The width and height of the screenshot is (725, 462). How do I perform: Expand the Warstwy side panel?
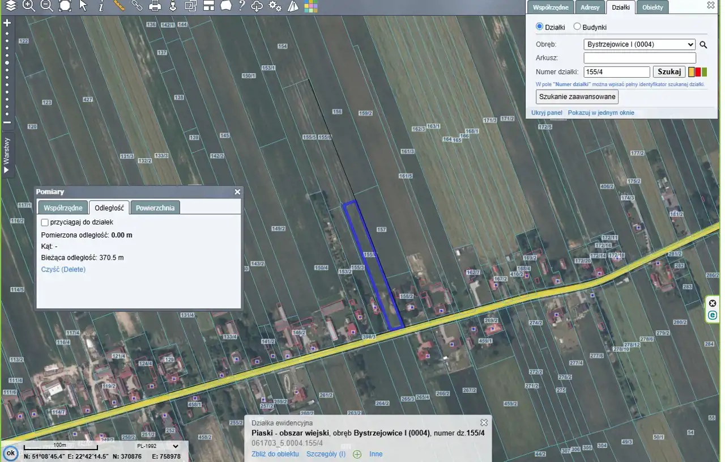point(7,155)
